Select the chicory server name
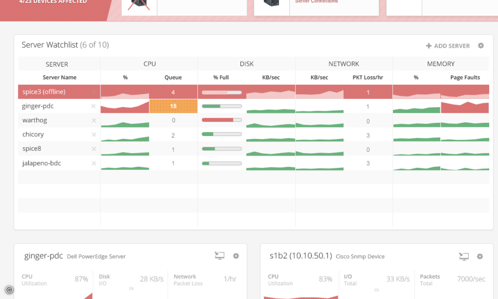The image size is (498, 299). click(x=33, y=135)
